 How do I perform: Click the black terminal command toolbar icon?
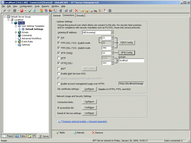coord(95,11)
